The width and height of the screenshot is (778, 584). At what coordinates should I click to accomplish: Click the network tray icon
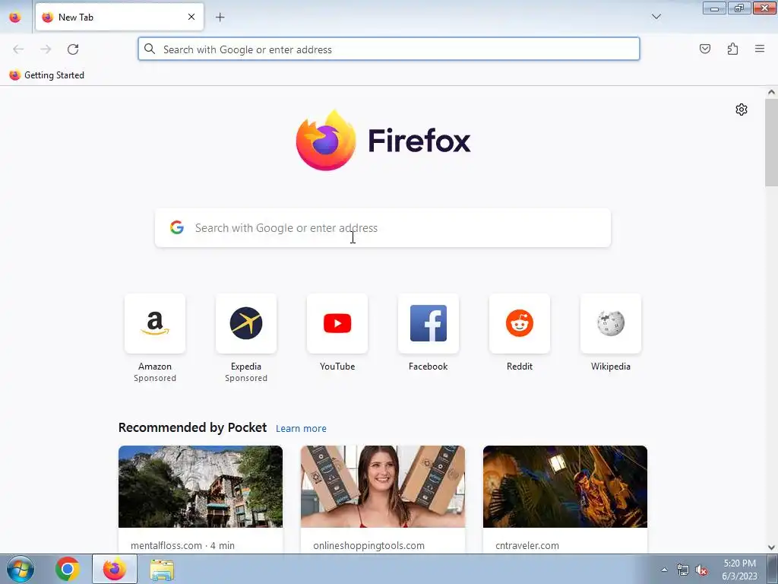pos(683,570)
